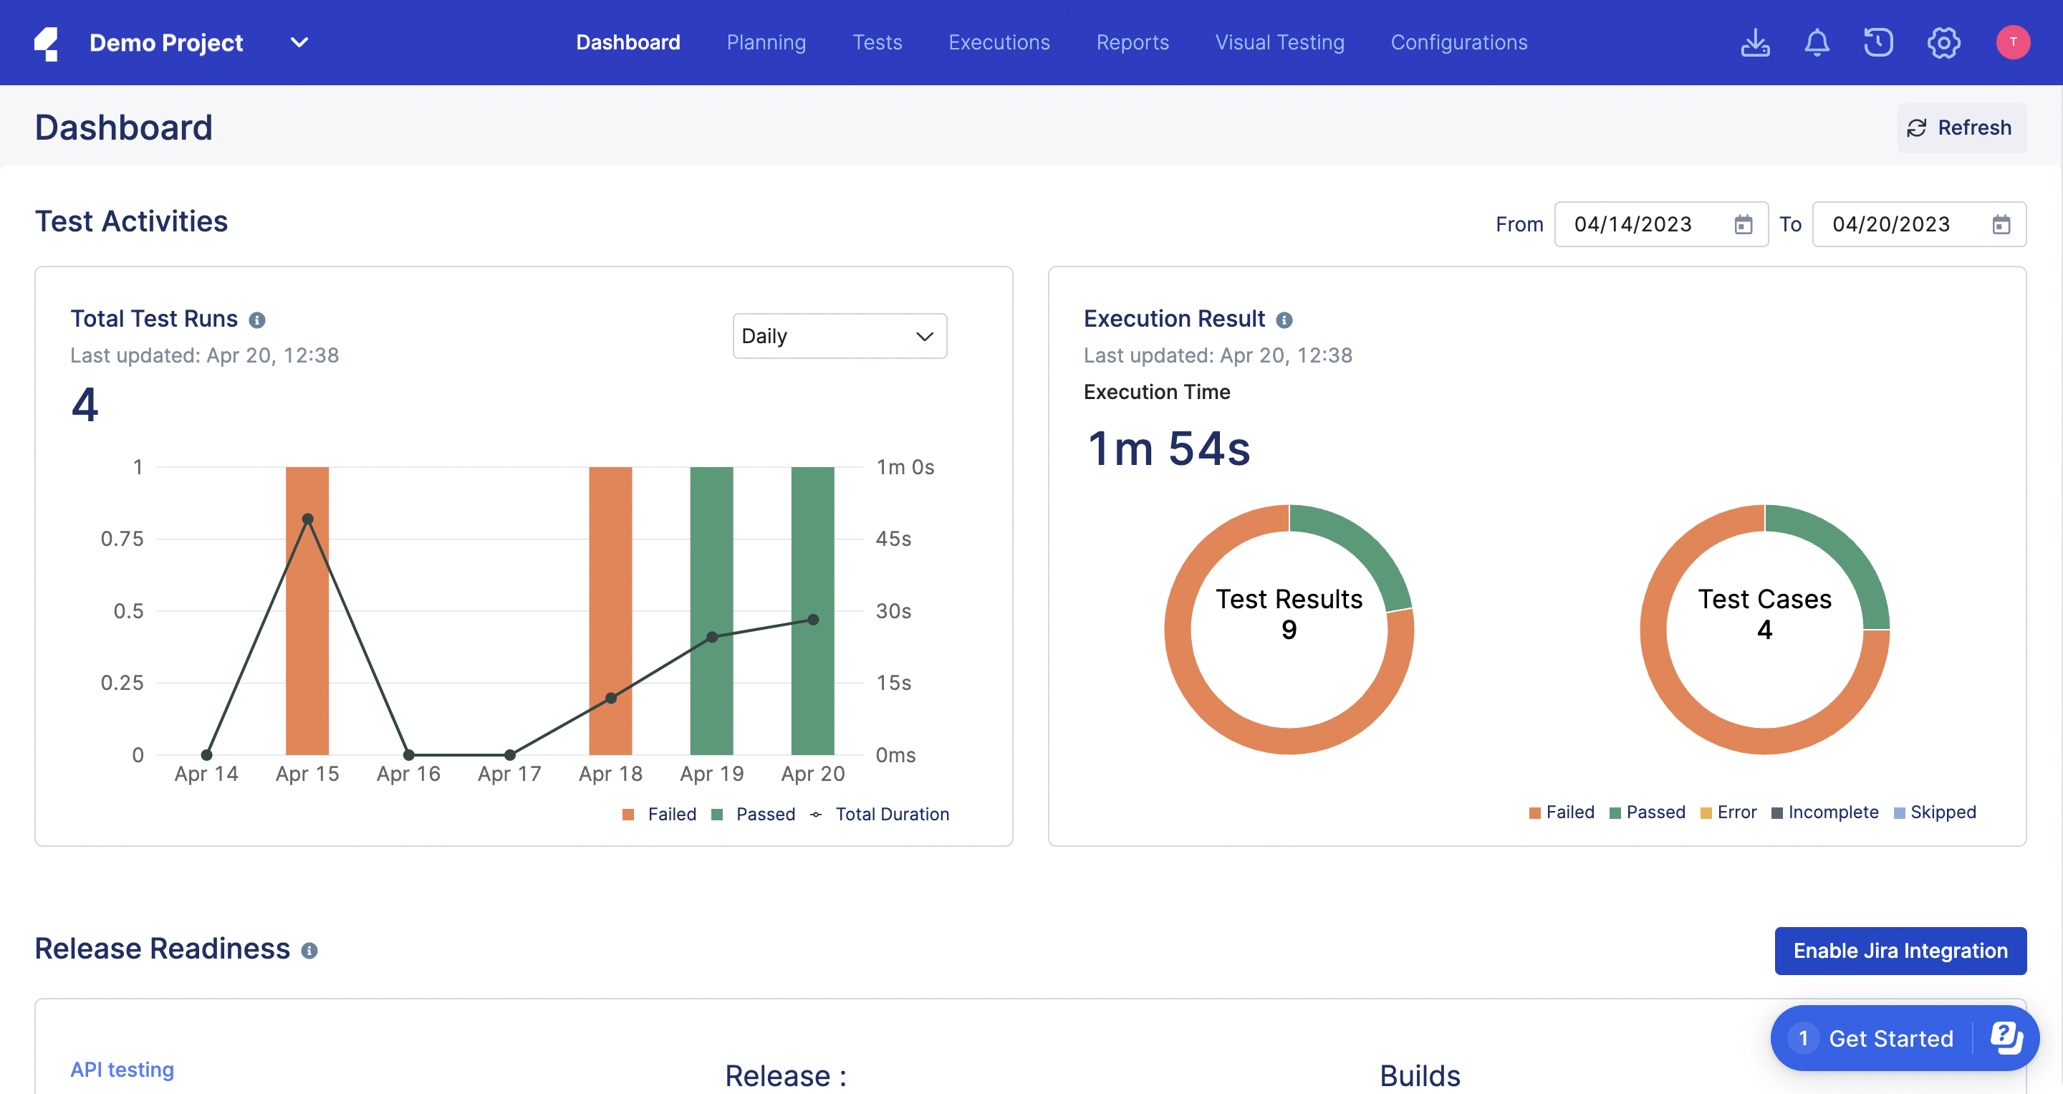Open the From date calendar picker
2063x1094 pixels.
pos(1743,224)
